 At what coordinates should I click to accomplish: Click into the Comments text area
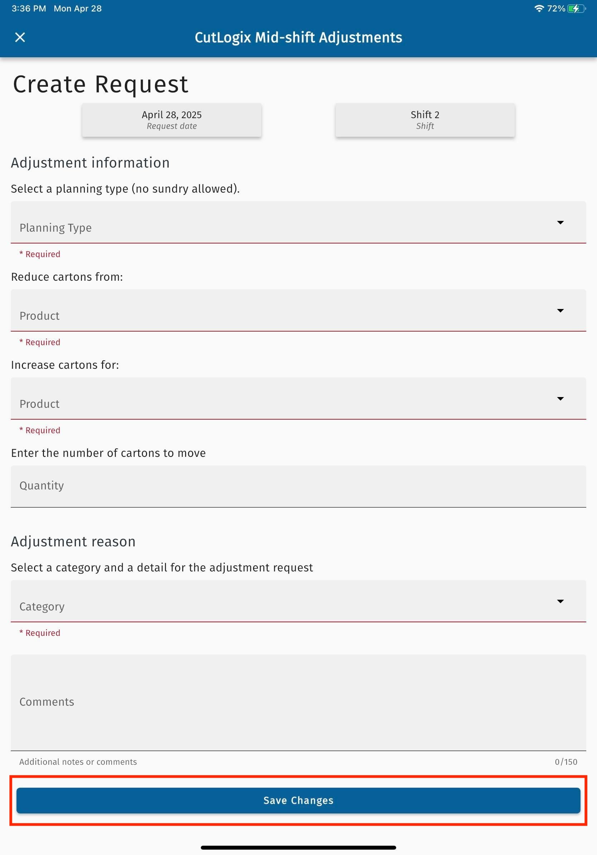[x=298, y=702]
